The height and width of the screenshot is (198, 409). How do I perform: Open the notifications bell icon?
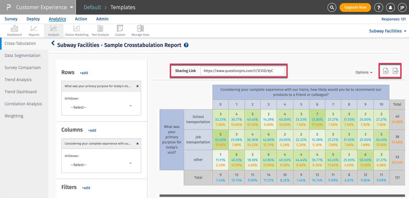(x=390, y=8)
